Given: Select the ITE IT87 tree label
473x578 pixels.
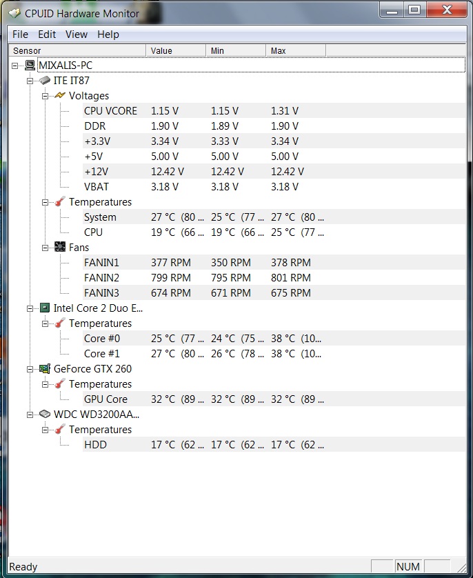Looking at the screenshot, I should 72,81.
